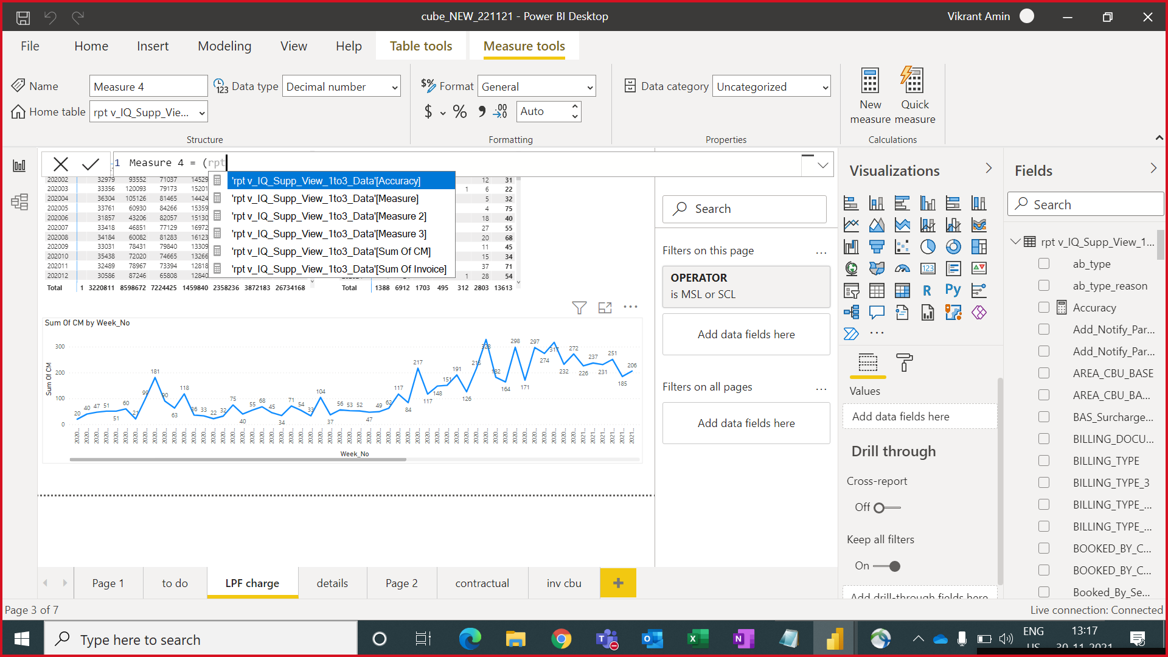Click the Focus mode icon on chart

click(605, 308)
